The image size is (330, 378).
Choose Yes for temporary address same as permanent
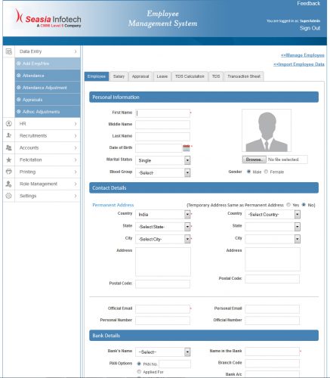point(288,205)
